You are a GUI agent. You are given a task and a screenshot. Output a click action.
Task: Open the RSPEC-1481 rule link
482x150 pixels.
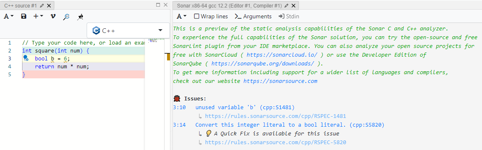coord(275,116)
